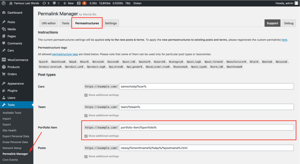This screenshot has height=164, width=300.
Task: Expand additional settings for Portfolio Item
Action: pos(102,136)
